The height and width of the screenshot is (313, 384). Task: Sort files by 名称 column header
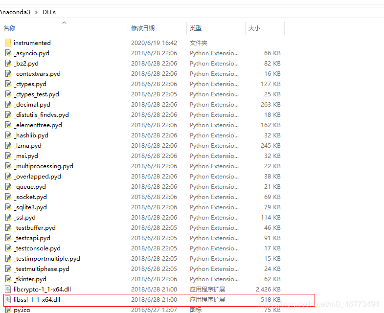(x=9, y=28)
